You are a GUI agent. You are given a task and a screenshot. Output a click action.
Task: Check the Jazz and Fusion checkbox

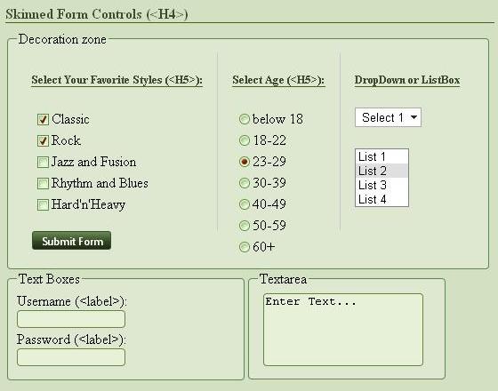43,162
